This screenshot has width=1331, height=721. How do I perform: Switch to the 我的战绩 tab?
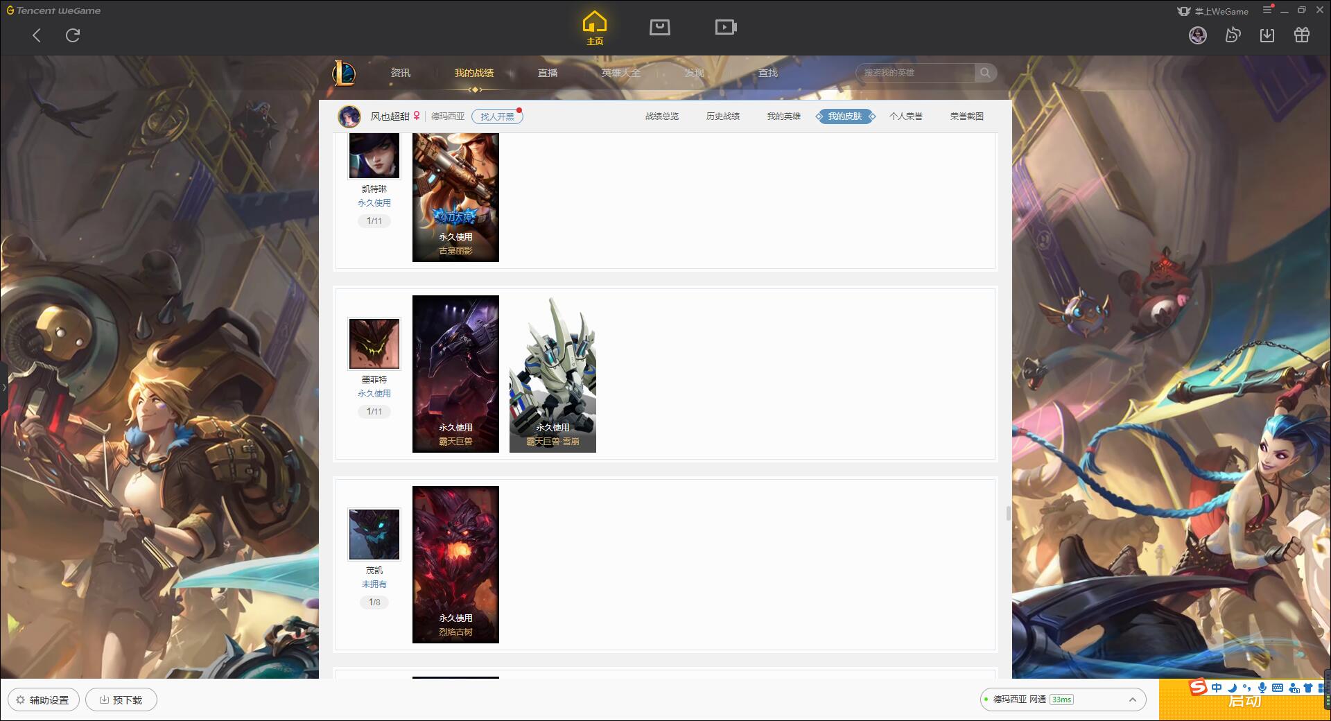tap(474, 73)
